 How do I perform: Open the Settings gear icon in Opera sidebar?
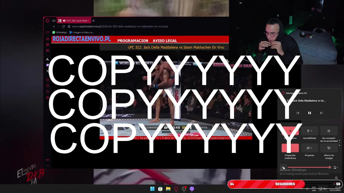pos(48,98)
